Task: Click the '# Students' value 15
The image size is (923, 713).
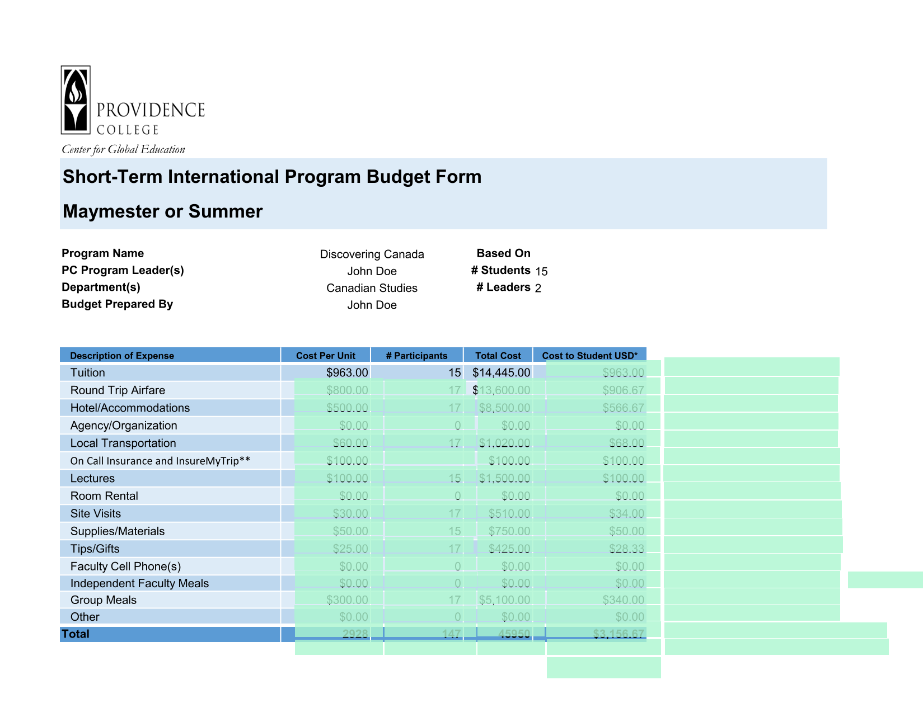Action: [541, 272]
